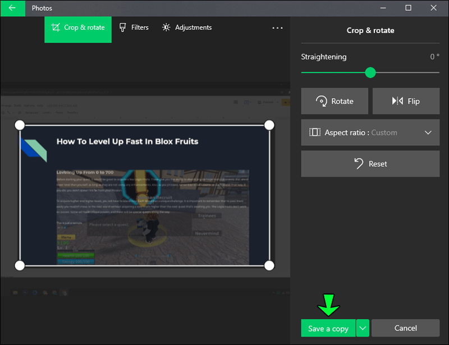Click the top-right crop handle

pos(269,125)
